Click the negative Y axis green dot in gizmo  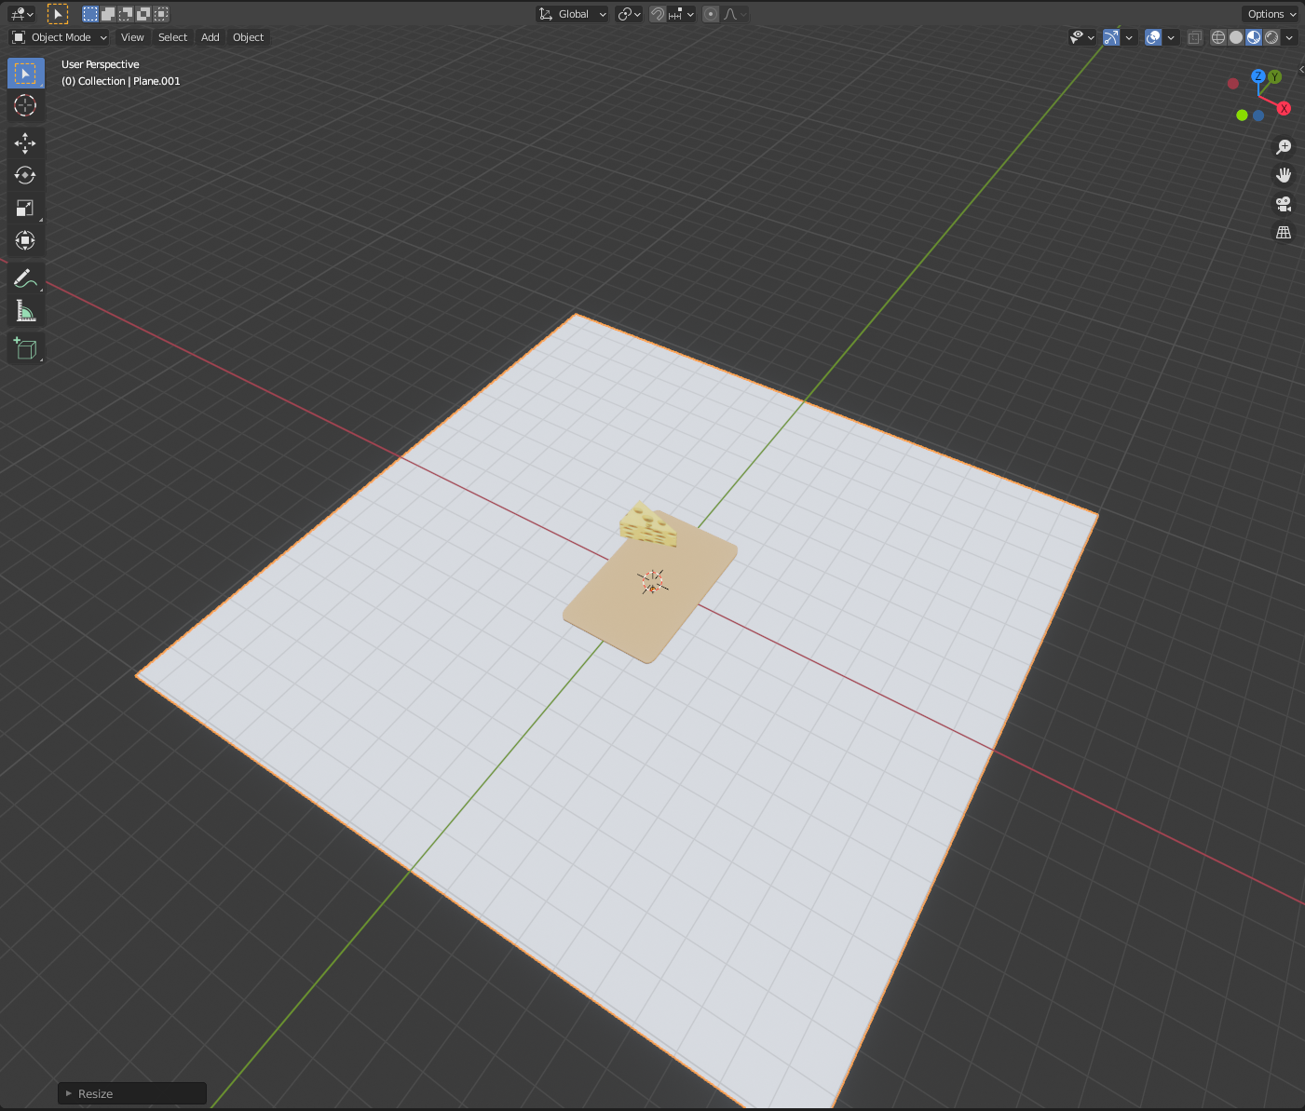click(x=1242, y=115)
